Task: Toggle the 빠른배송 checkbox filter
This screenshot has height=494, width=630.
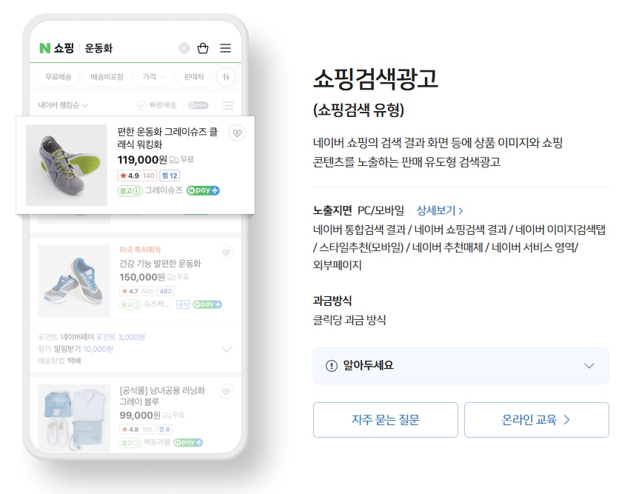Action: tap(157, 105)
